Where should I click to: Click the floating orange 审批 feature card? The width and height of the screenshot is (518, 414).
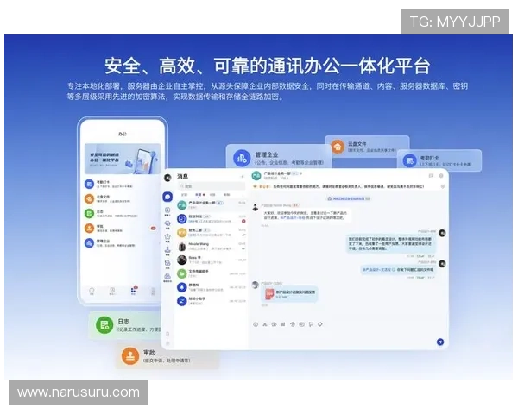click(x=167, y=356)
